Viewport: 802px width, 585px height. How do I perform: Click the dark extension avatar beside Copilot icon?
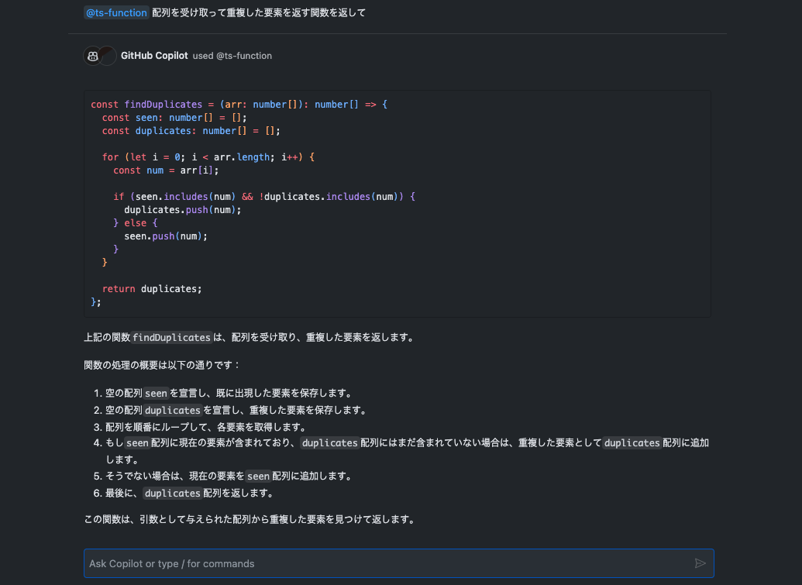pyautogui.click(x=108, y=56)
